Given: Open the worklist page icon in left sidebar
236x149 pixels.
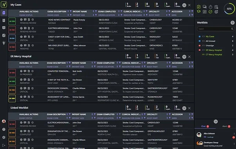Looking at the screenshot, I should [x=4, y=13].
